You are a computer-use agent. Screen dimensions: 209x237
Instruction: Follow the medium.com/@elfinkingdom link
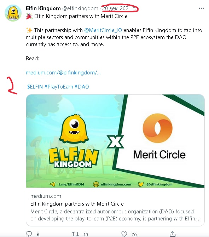pyautogui.click(x=63, y=73)
